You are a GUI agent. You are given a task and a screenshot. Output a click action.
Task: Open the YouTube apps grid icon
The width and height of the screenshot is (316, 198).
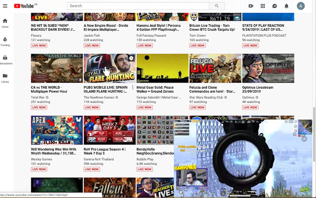[x=262, y=6]
